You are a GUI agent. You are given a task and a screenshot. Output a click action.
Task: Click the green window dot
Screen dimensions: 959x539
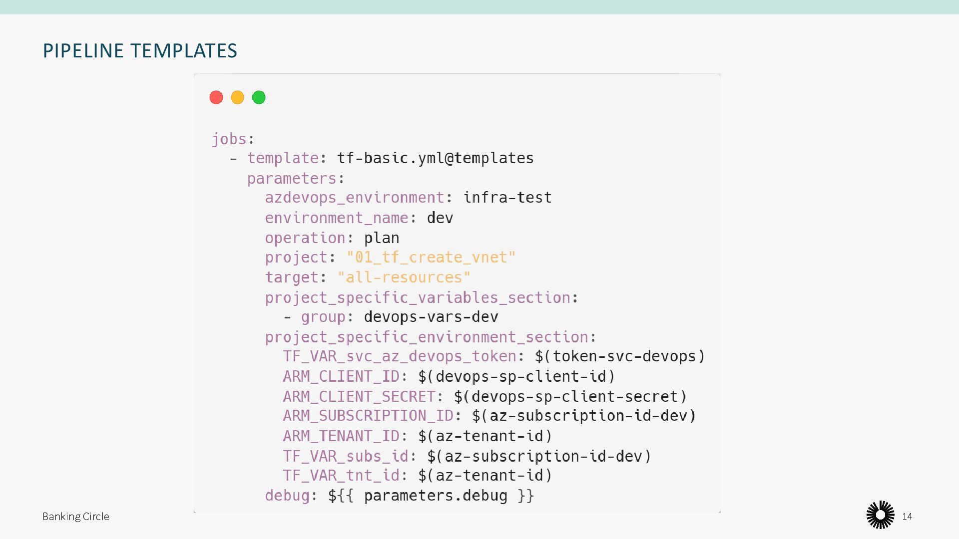coord(259,97)
